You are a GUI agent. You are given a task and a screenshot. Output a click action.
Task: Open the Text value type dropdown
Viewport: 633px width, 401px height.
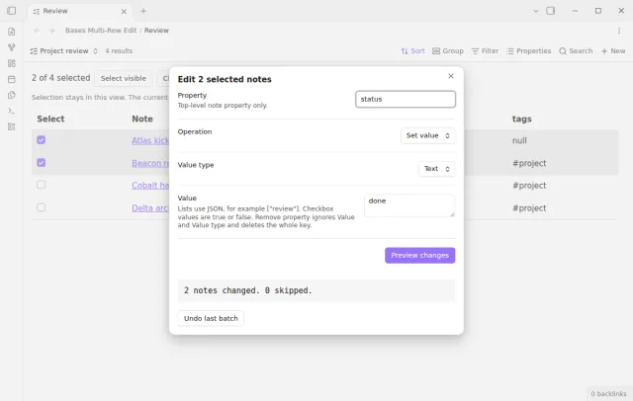[436, 169]
